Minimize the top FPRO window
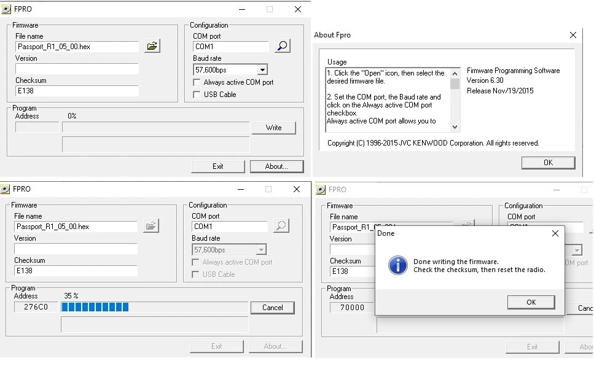The image size is (594, 366). point(242,9)
